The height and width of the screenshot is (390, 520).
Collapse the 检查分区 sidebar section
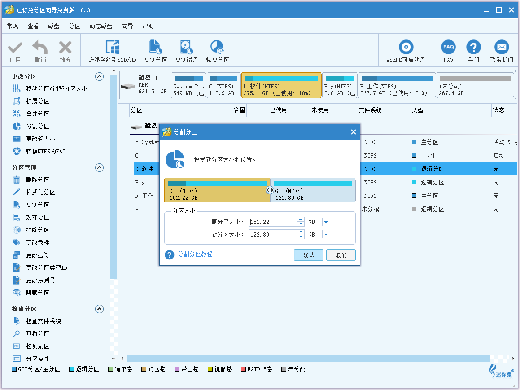point(100,309)
